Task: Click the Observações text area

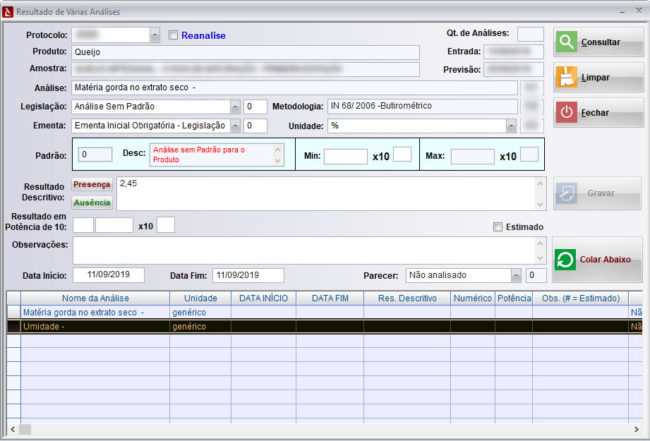Action: [305, 250]
